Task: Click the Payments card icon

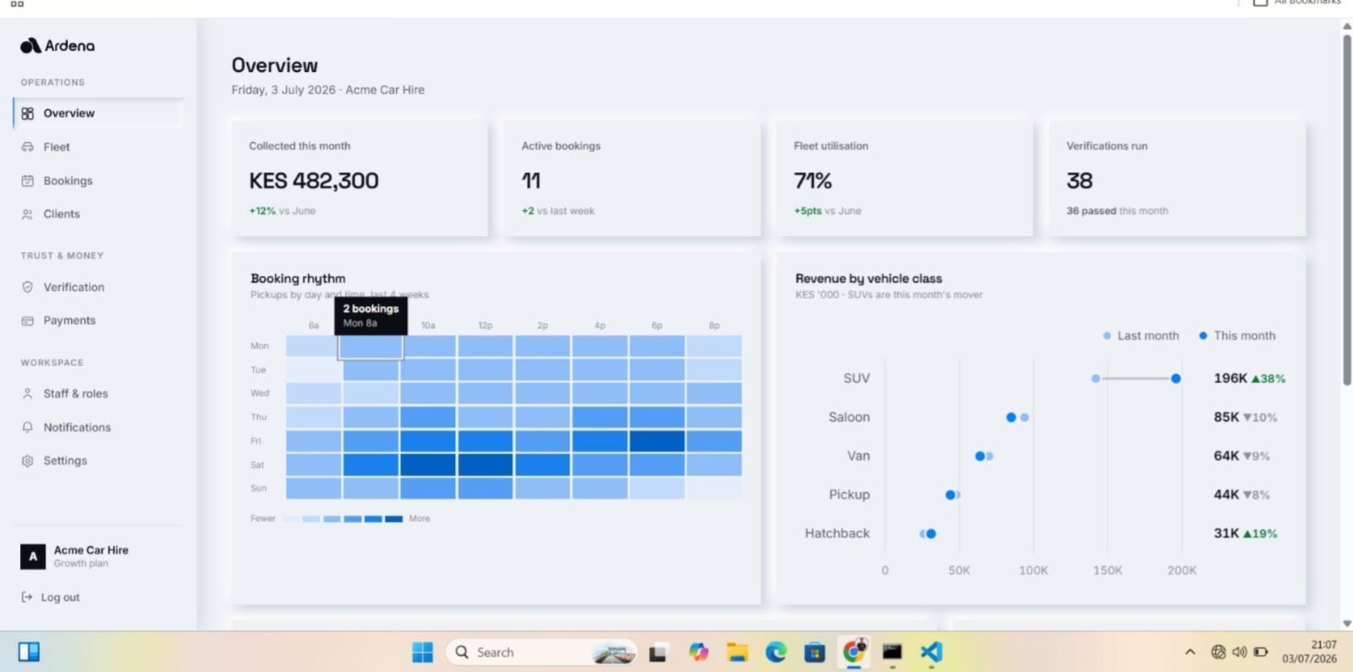Action: [x=27, y=320]
